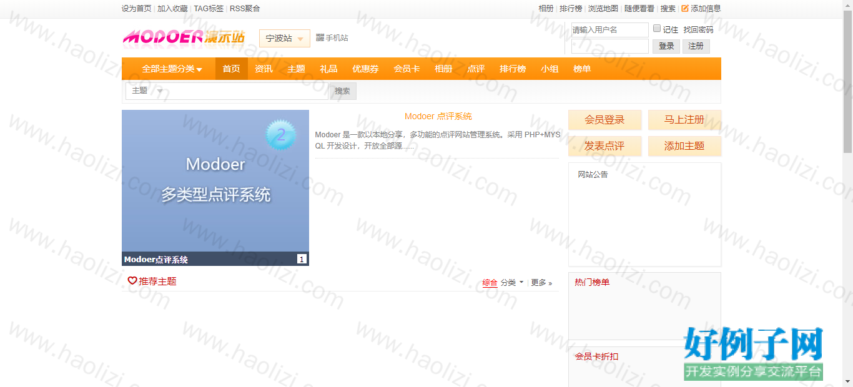Click the 会员卡折扣 heading
Viewport: 853px width, 387px height.
(x=596, y=356)
